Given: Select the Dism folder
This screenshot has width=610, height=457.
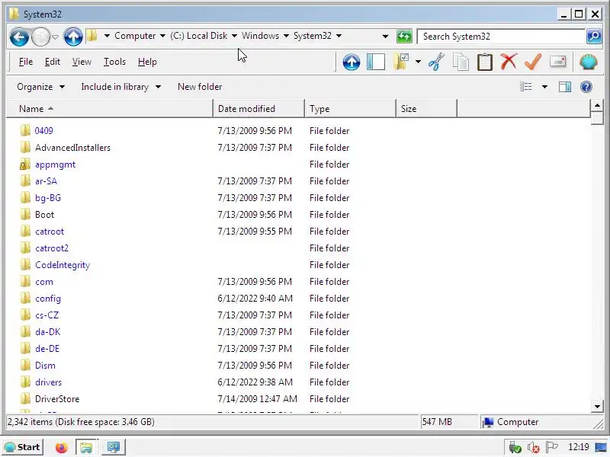Looking at the screenshot, I should pos(45,366).
